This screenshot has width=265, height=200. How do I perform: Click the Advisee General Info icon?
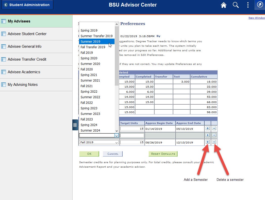click(4, 46)
